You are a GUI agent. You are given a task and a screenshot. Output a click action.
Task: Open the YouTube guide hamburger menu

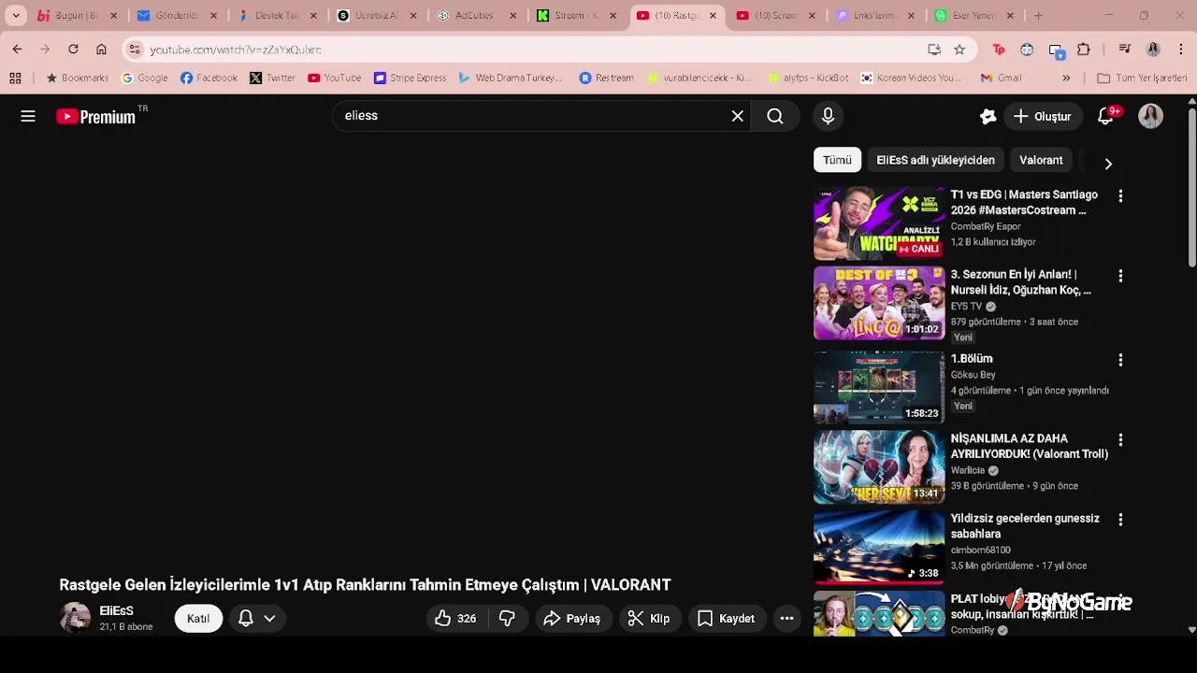(x=28, y=116)
